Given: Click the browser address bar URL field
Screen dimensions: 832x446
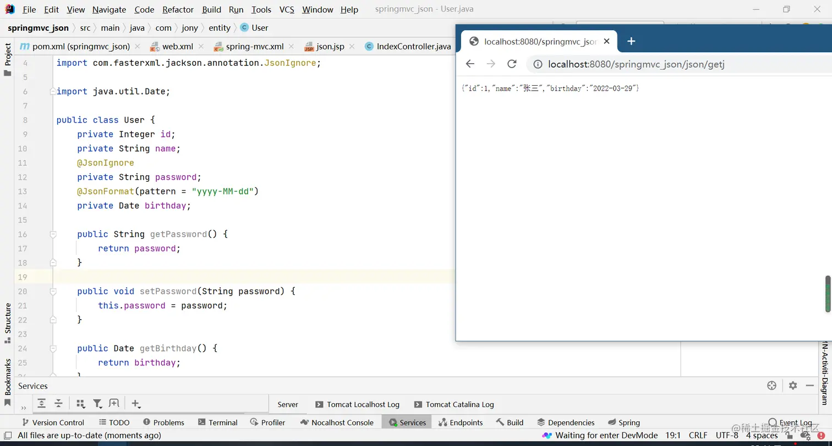Looking at the screenshot, I should click(x=679, y=64).
